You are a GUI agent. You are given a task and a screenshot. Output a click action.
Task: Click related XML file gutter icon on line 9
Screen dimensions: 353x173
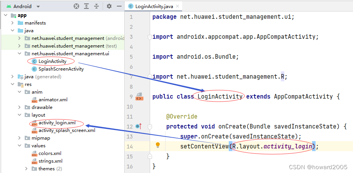click(x=139, y=97)
